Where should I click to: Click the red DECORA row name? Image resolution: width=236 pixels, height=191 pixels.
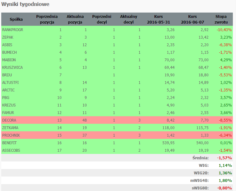tap(9, 120)
